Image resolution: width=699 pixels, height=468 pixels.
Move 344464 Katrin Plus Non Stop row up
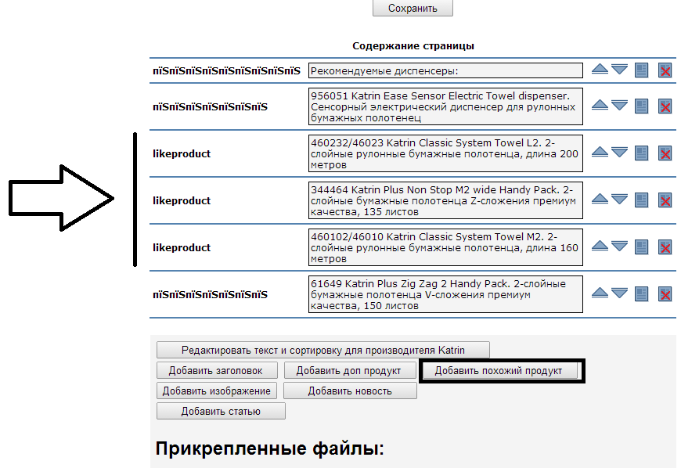tap(600, 198)
